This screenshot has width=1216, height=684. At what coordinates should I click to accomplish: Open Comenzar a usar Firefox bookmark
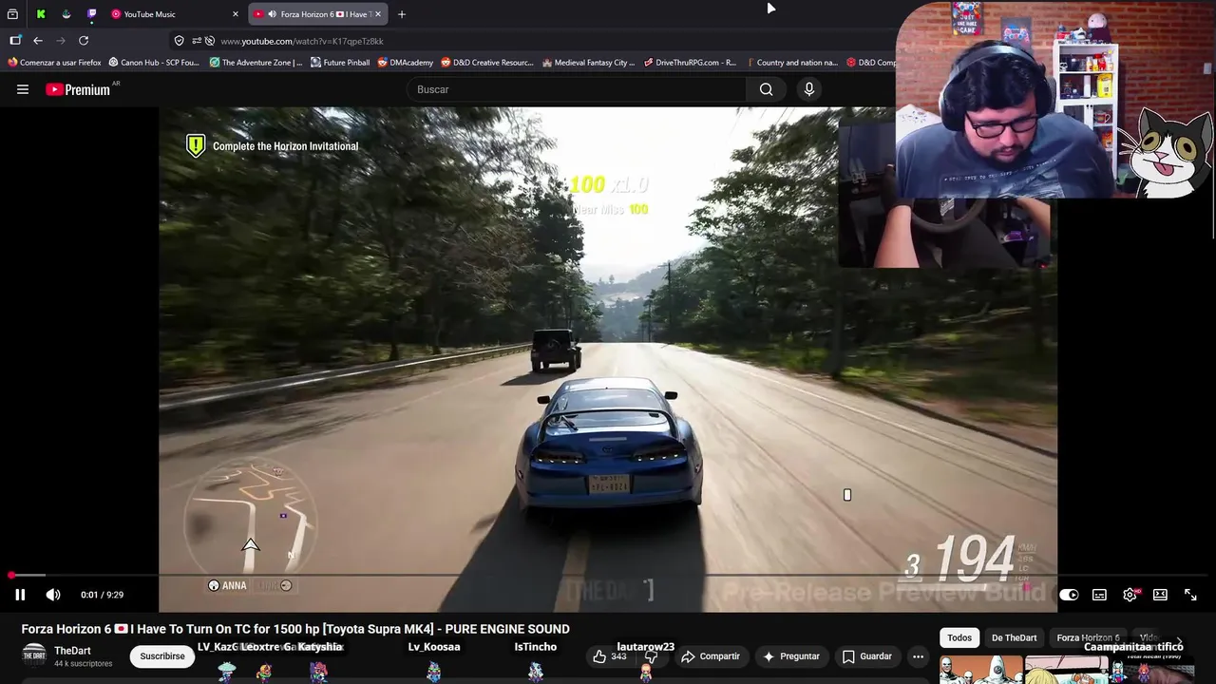point(54,63)
